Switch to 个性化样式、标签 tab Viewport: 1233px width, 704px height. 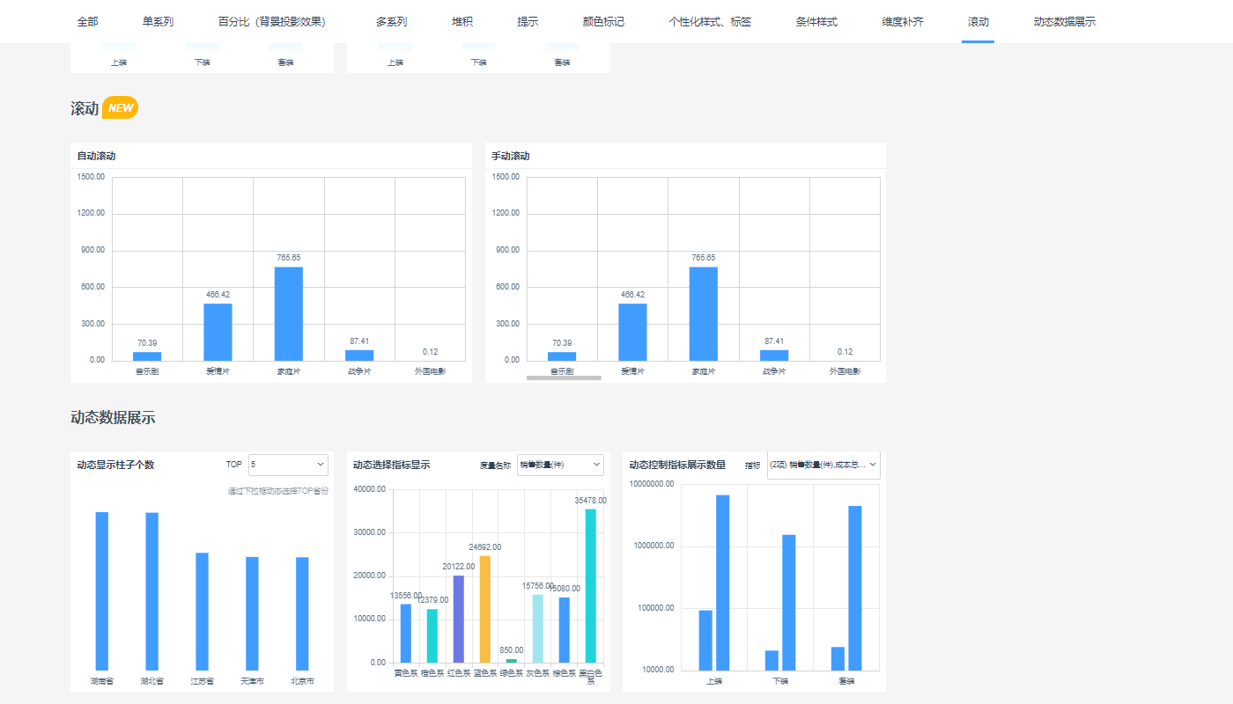point(710,22)
